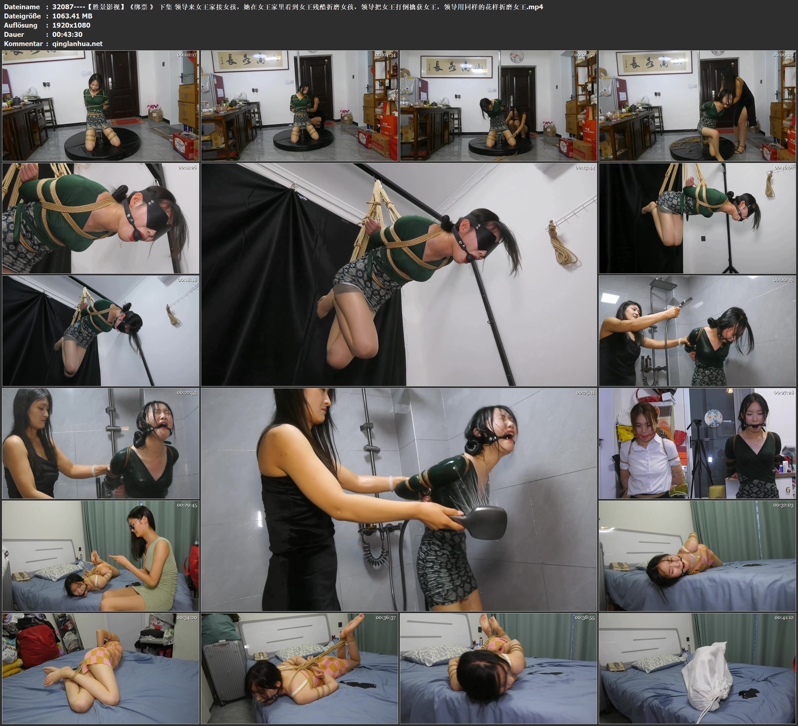Click the thumbnail timestamped 00:02:17
Screen dimensions: 798x726
click(101, 105)
